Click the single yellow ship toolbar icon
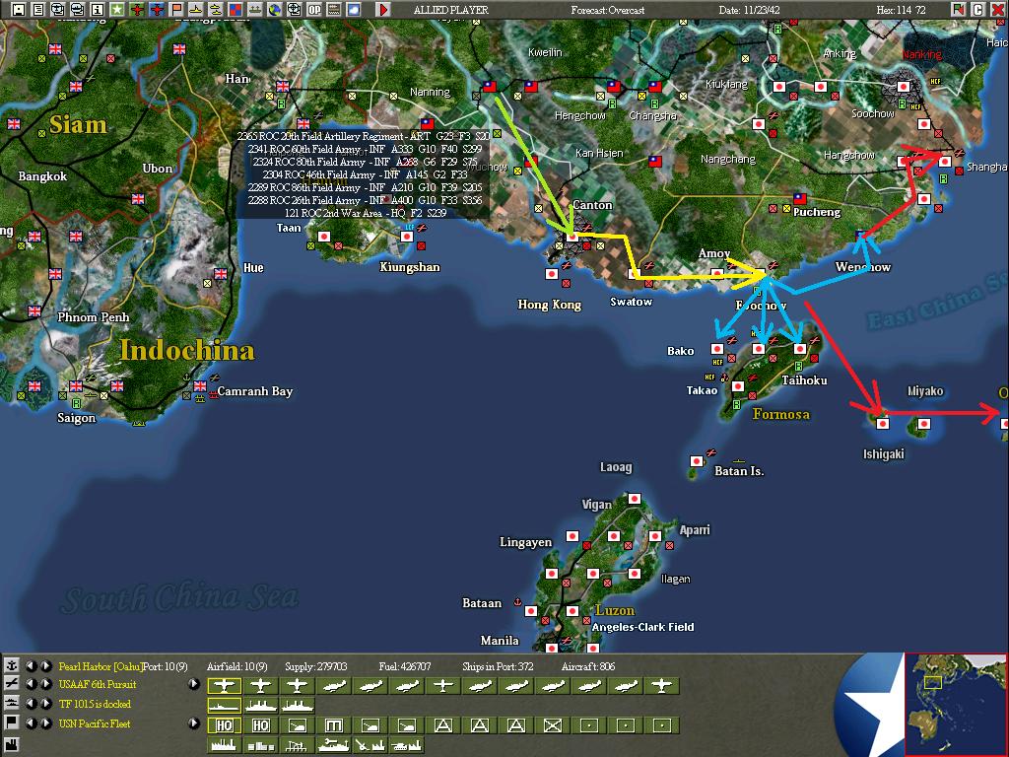Image resolution: width=1009 pixels, height=757 pixels. click(x=196, y=9)
